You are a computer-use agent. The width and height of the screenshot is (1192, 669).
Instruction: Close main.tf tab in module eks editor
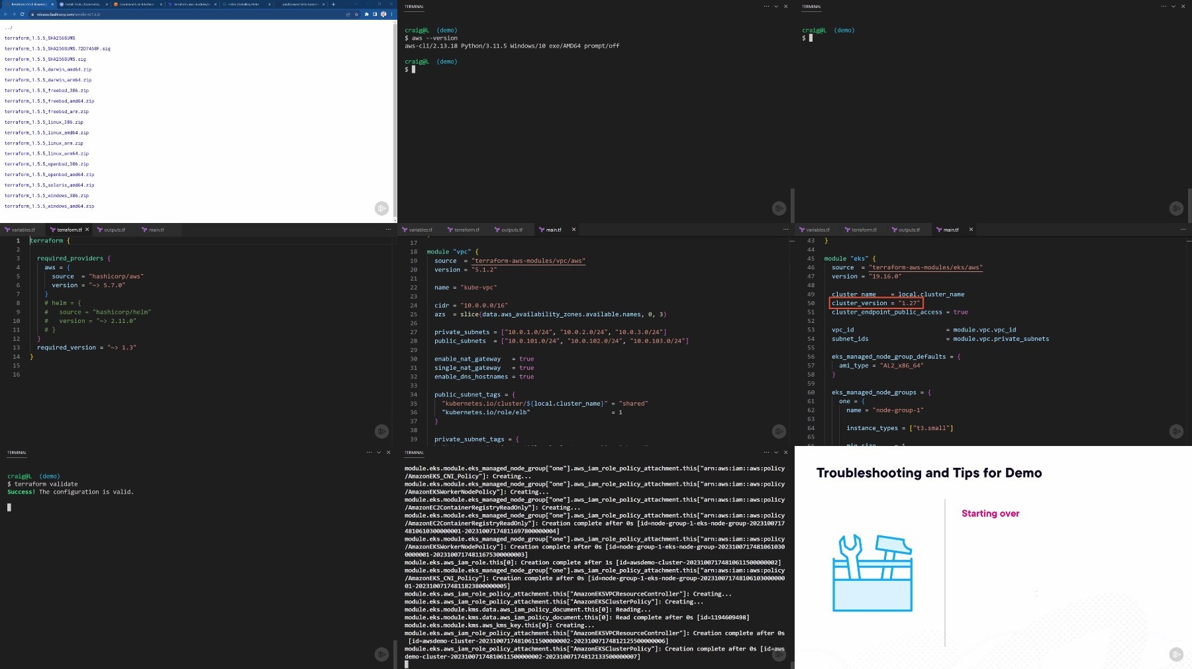[x=971, y=230]
